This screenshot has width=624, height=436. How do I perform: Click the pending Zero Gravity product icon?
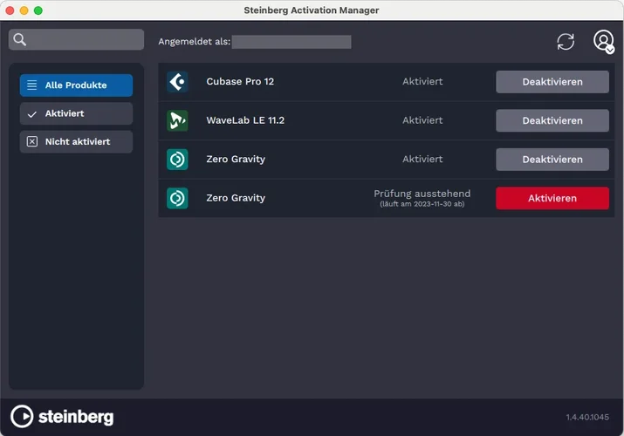[x=177, y=198]
